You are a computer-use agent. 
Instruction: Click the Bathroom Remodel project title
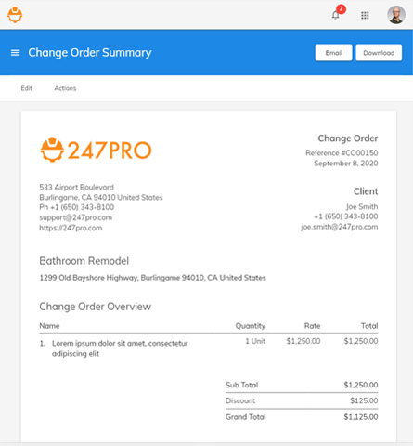pyautogui.click(x=84, y=261)
